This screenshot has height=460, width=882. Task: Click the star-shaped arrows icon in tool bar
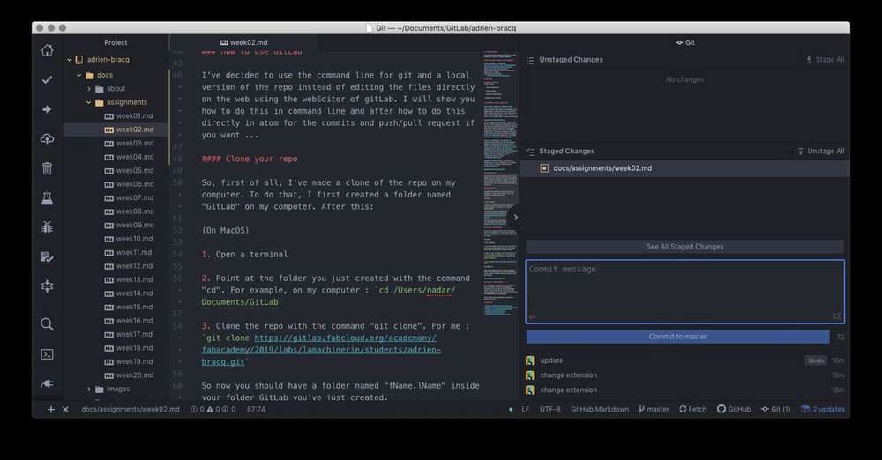click(x=48, y=286)
